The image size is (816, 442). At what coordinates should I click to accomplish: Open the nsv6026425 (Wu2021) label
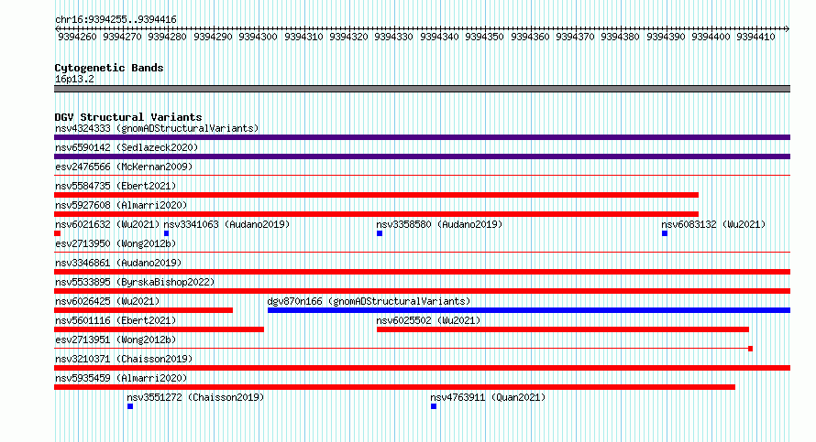point(107,301)
